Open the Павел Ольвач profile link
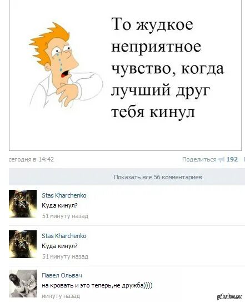This screenshot has height=303, width=245. pyautogui.click(x=62, y=275)
